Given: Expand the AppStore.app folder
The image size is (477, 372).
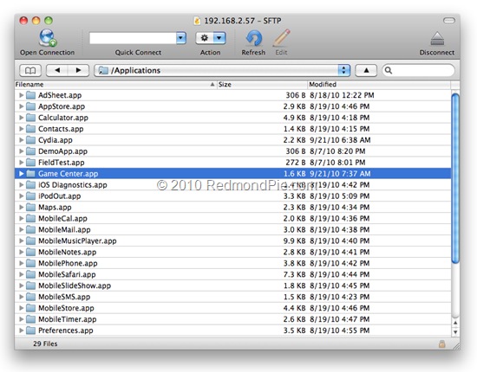Looking at the screenshot, I should tap(21, 106).
